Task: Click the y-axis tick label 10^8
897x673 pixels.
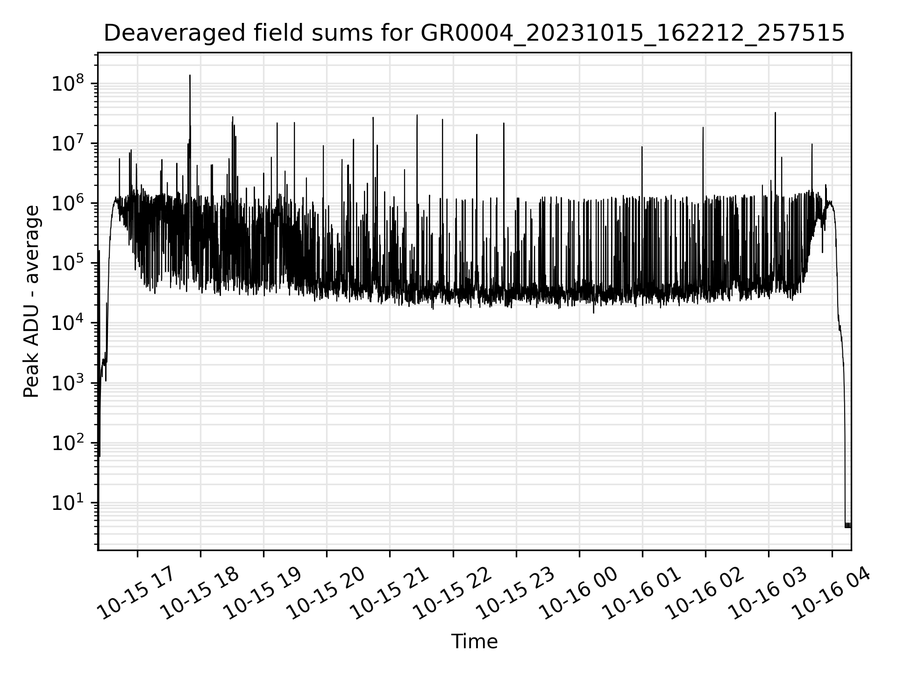Action: click(x=67, y=83)
